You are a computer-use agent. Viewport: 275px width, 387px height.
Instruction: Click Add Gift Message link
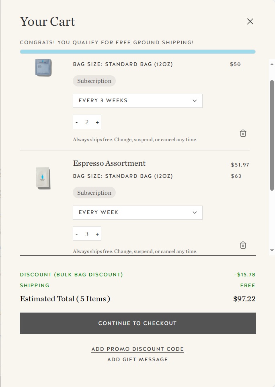[x=137, y=359]
